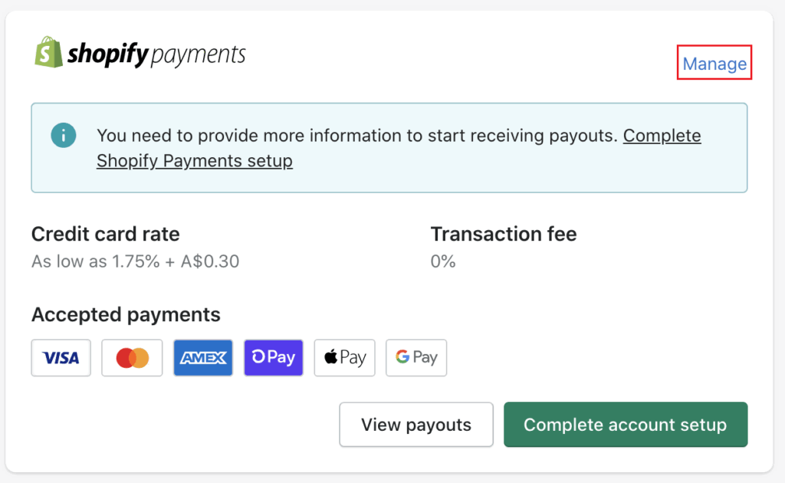Click the Accepted payments heading
Viewport: 785px width, 483px height.
(126, 315)
